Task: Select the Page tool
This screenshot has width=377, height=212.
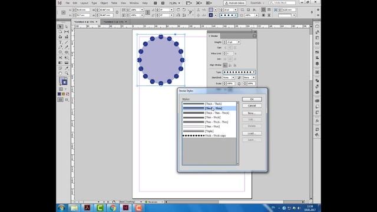Action: (60, 32)
